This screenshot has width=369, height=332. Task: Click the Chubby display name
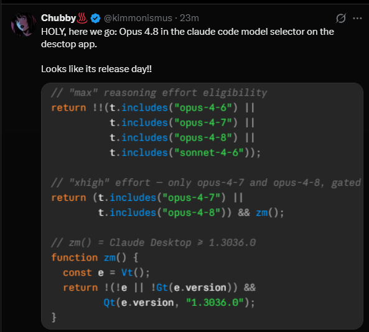(x=58, y=18)
